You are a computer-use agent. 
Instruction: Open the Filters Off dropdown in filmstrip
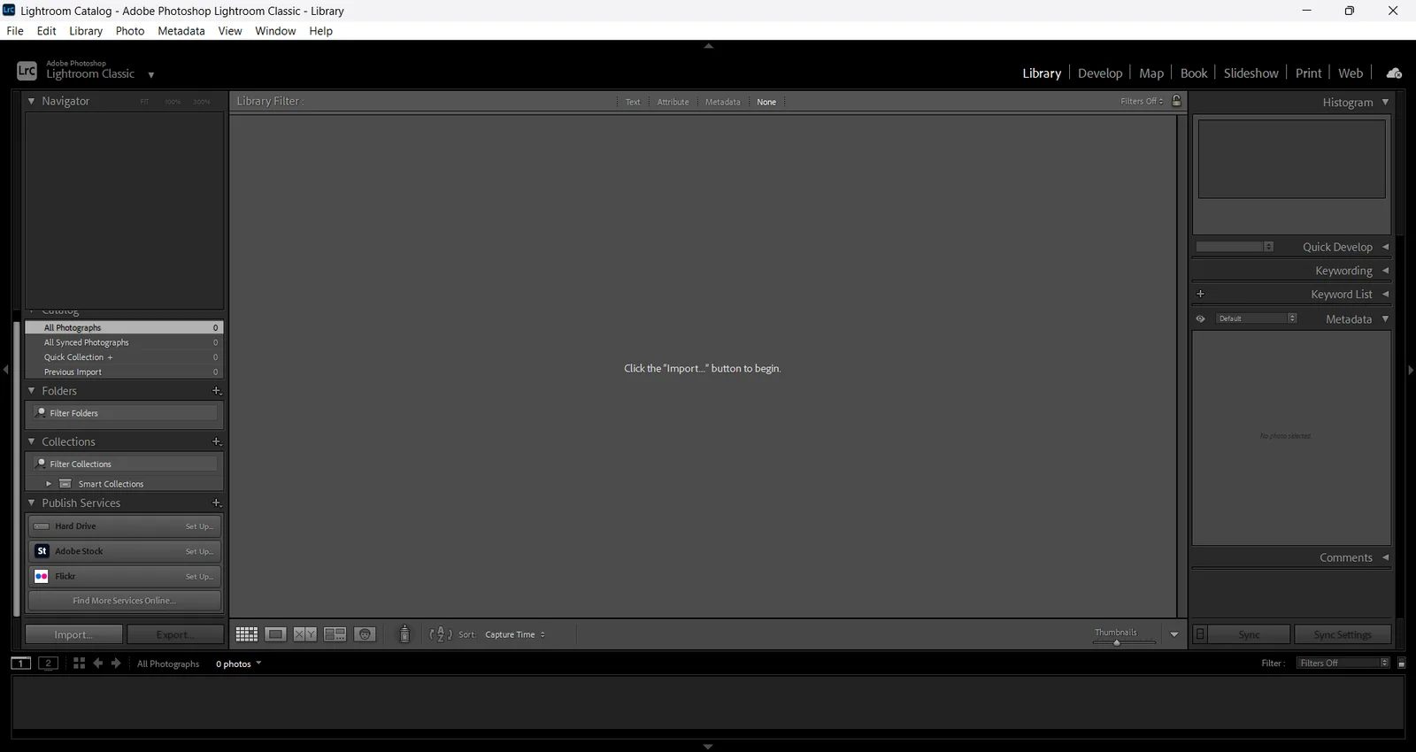[1343, 664]
